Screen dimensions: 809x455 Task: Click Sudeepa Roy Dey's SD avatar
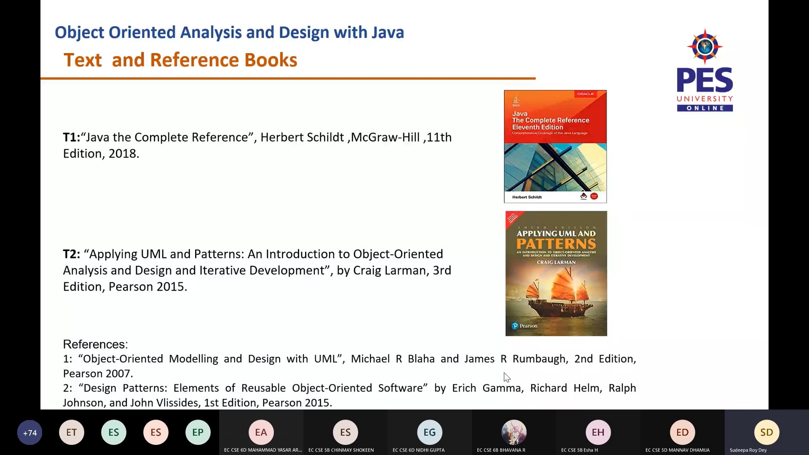(766, 432)
